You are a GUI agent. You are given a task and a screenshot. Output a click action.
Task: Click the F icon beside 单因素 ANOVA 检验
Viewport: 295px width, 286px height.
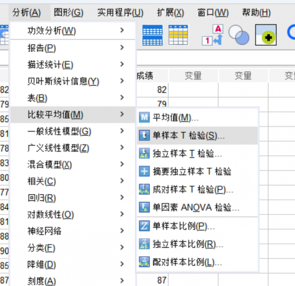(144, 207)
